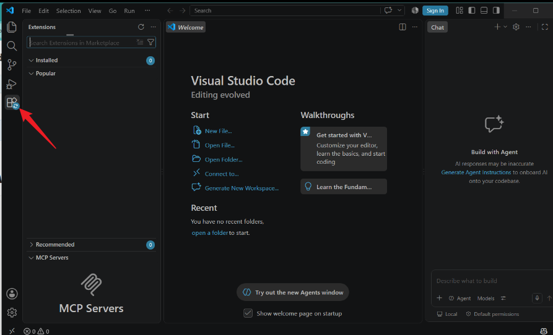
Task: Click the Copilot status icon beside Sign In
Action: coord(415,11)
